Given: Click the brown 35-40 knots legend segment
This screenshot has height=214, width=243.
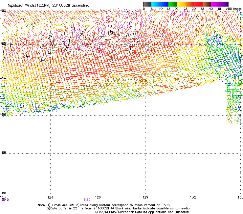Looking at the screenshot, I should 207,4.
